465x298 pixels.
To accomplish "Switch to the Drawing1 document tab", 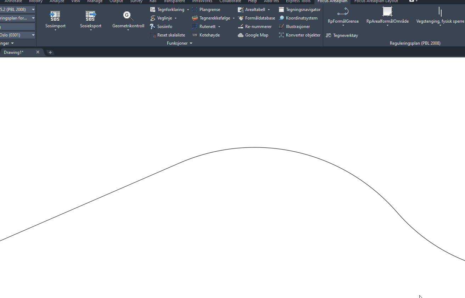I will 14,52.
